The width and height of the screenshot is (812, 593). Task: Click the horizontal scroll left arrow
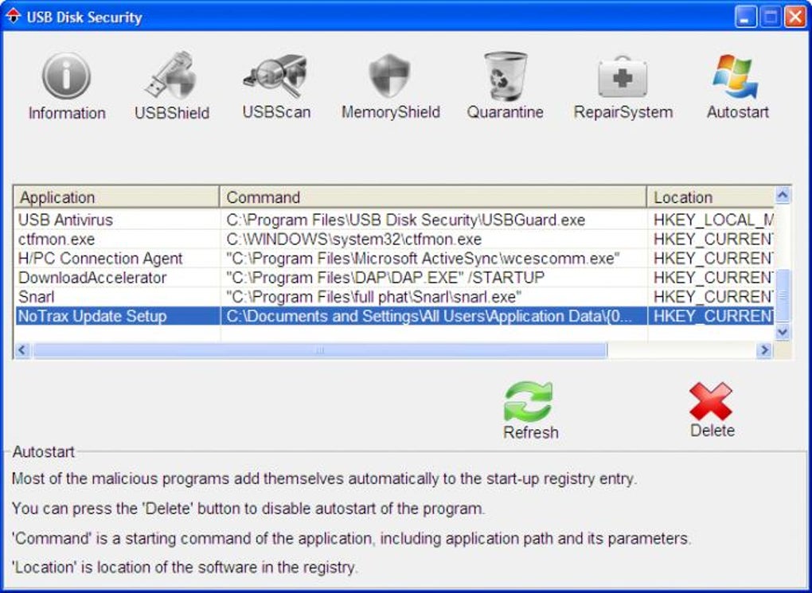(x=22, y=350)
